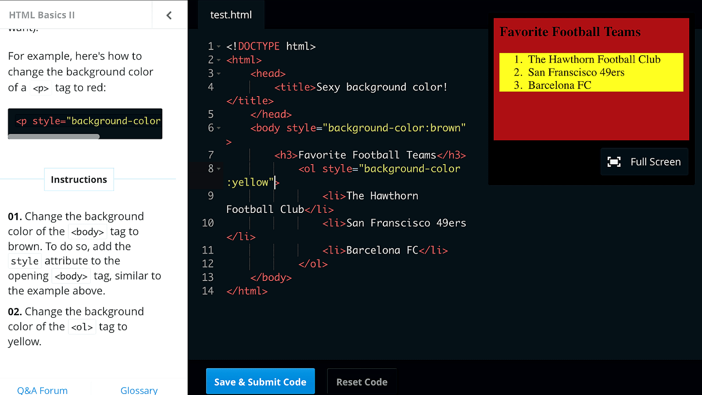Select the body style code on line 6
702x395 pixels.
(358, 128)
